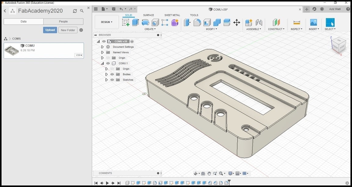Activate the COMU v39 radio button

132,41
